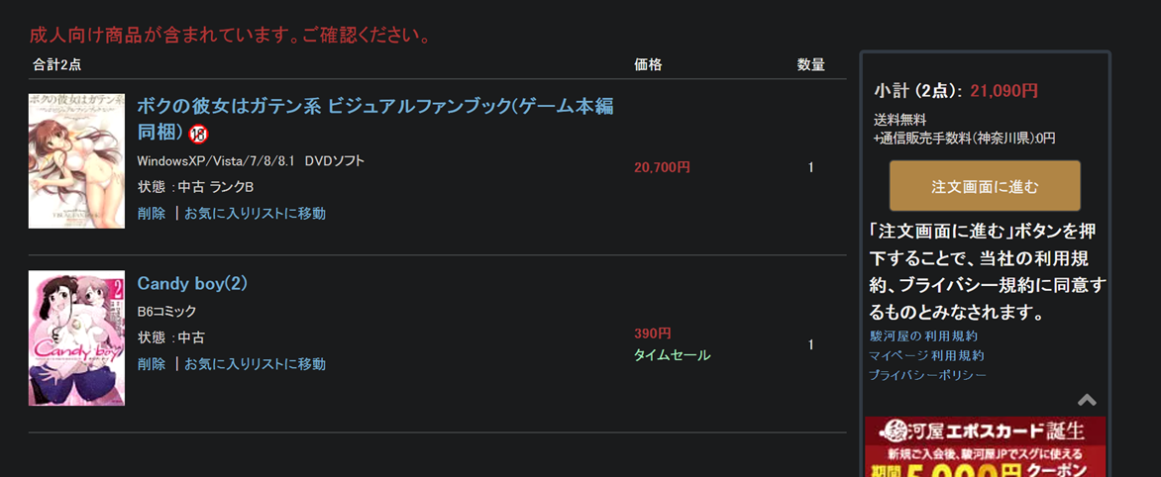Viewport: 1161px width, 477px height.
Task: Open the ボクの彼女はガテン系 product thumbnail
Action: pos(76,161)
